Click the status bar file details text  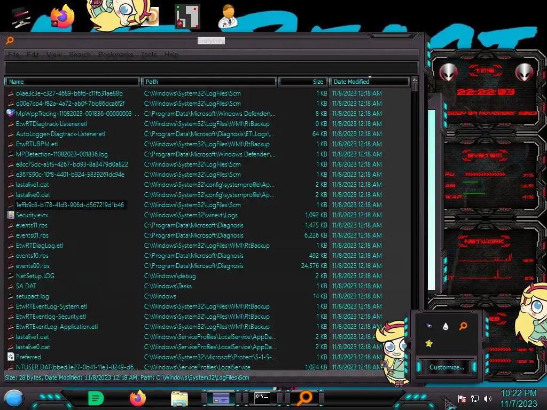pyautogui.click(x=127, y=377)
